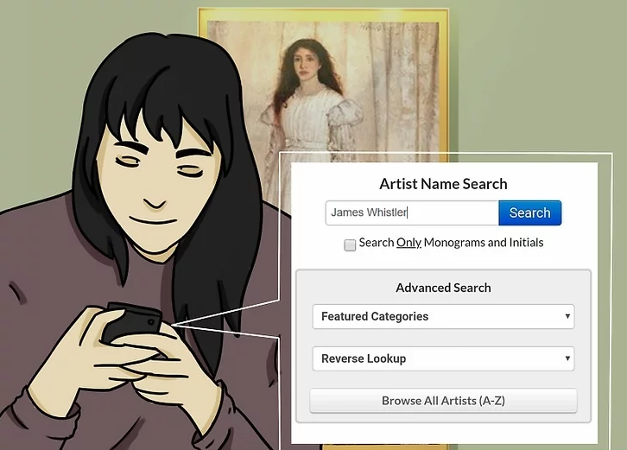The height and width of the screenshot is (450, 627).
Task: Click the Advanced Search section heading
Action: click(443, 288)
